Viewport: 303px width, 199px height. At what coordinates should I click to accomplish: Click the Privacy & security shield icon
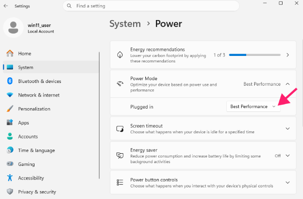point(10,192)
